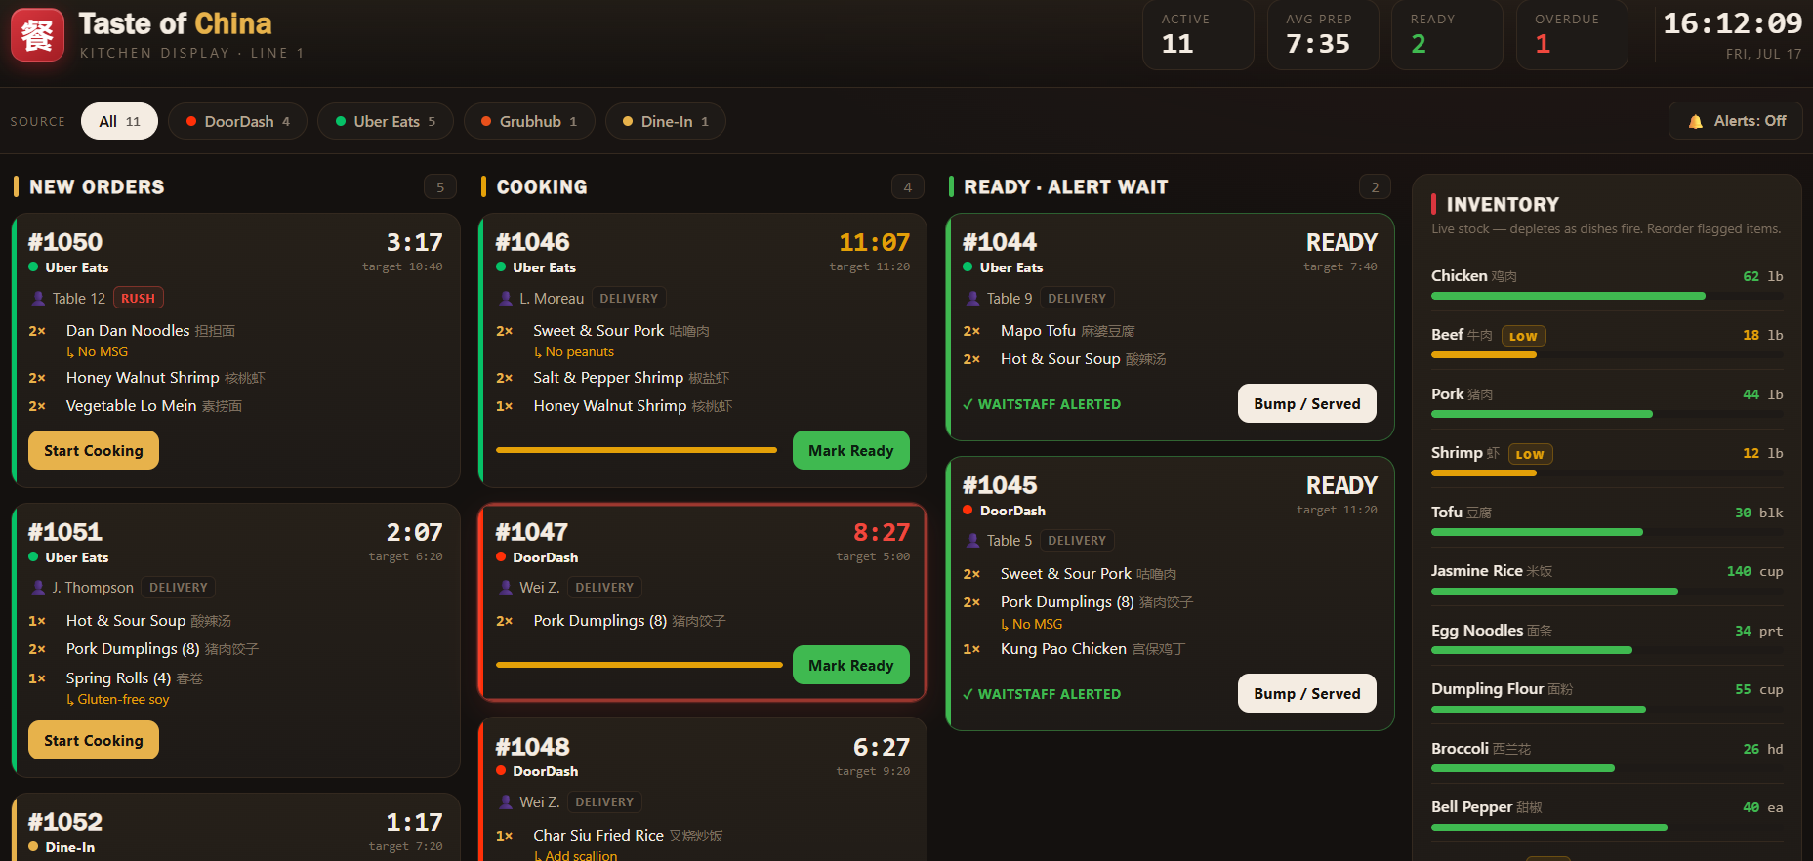Click DELIVERY tag next to J. Thompson
The height and width of the screenshot is (861, 1813).
pos(179,587)
